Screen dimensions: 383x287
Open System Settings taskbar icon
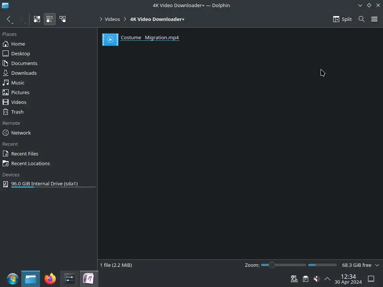(70, 279)
